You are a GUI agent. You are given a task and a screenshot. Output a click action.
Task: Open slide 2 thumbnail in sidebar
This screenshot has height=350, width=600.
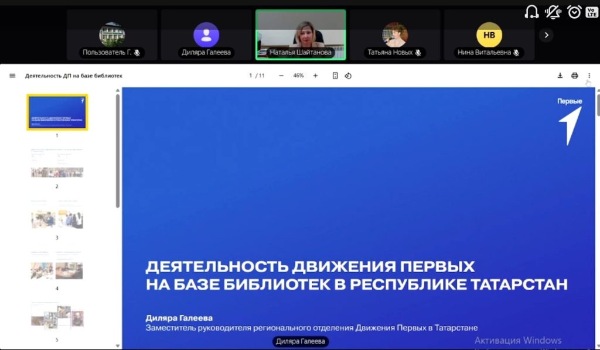[57, 164]
